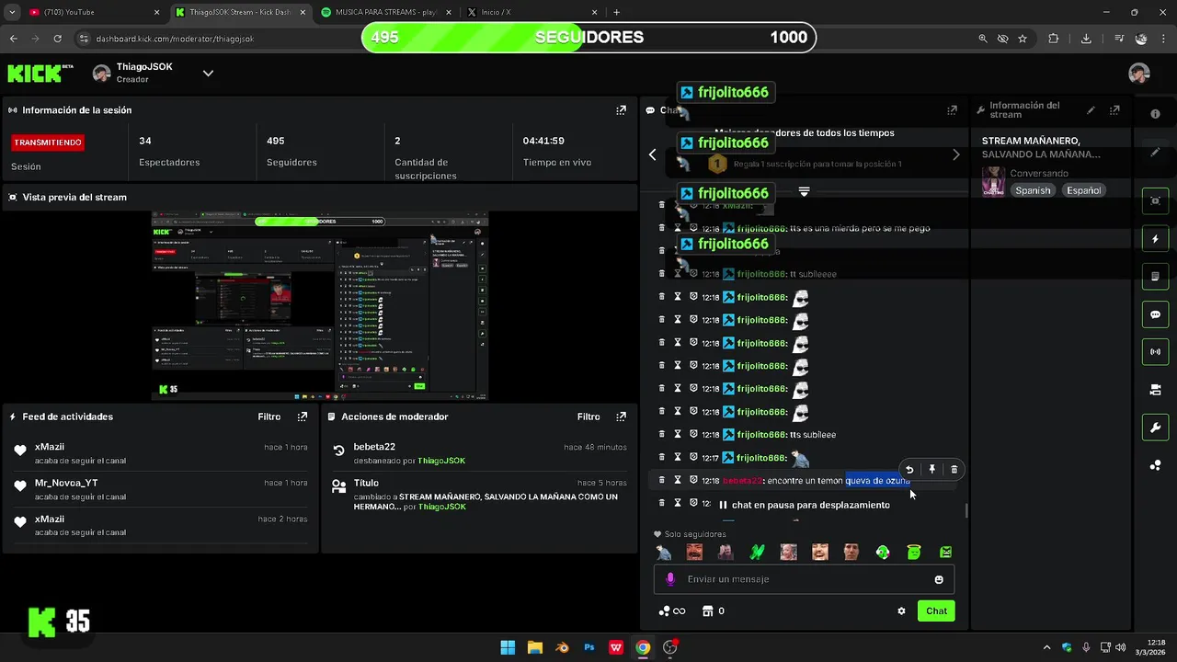The height and width of the screenshot is (662, 1177).
Task: Toggle the stream preview panel in the sidebar
Action: tap(1156, 200)
